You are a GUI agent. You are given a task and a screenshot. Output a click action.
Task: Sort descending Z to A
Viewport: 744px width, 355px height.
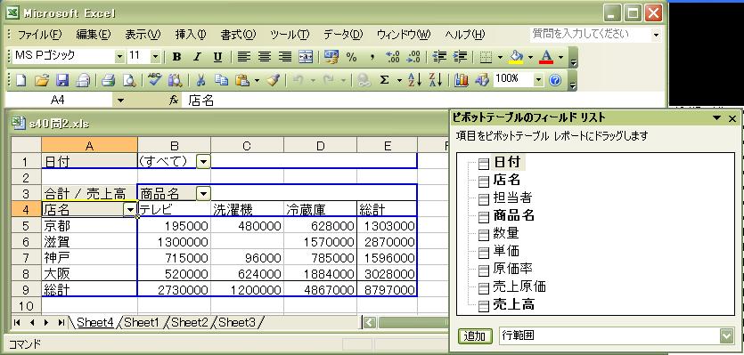(436, 80)
